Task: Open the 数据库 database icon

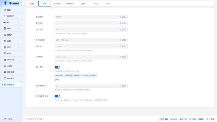Action: click(5, 35)
